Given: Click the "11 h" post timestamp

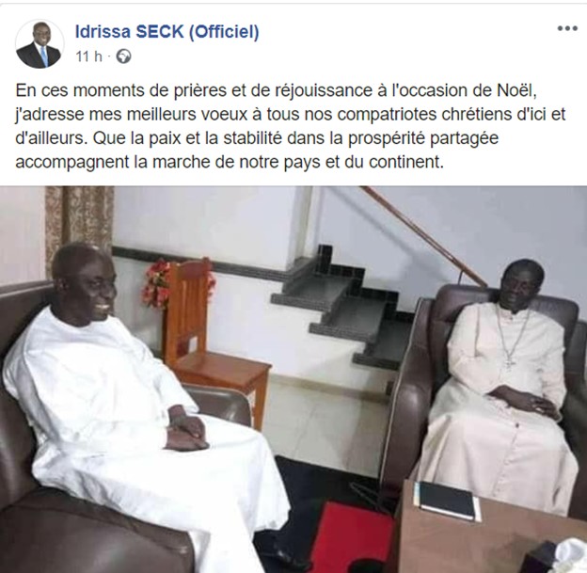Looking at the screenshot, I should coord(88,56).
